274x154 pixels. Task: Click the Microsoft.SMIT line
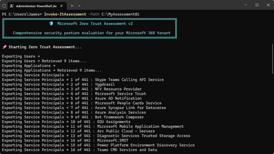pyautogui.click(x=65, y=140)
